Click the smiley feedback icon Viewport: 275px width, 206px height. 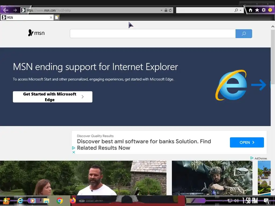pos(270,10)
